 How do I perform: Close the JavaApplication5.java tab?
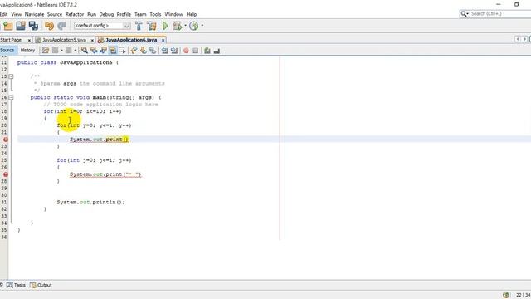point(92,40)
